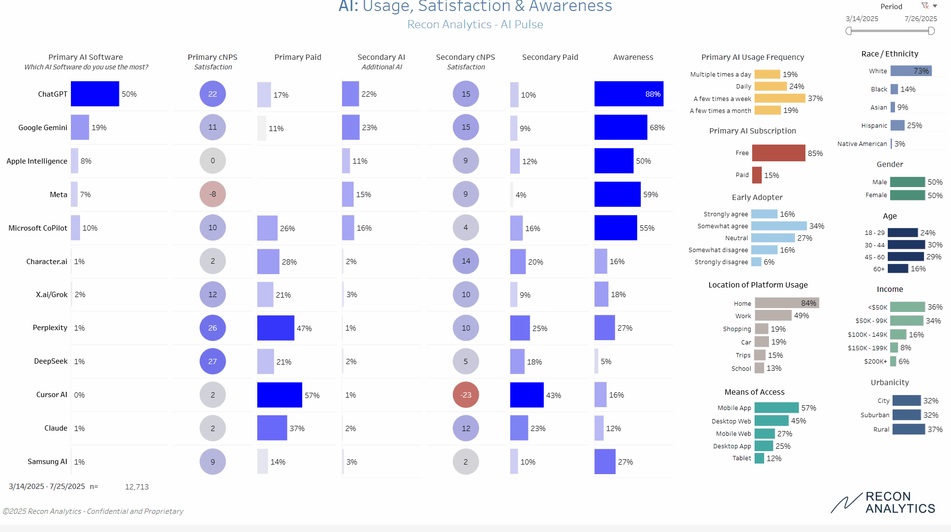The width and height of the screenshot is (951, 532).
Task: Click ChatGPT's 88% Awareness bar
Action: tap(629, 94)
